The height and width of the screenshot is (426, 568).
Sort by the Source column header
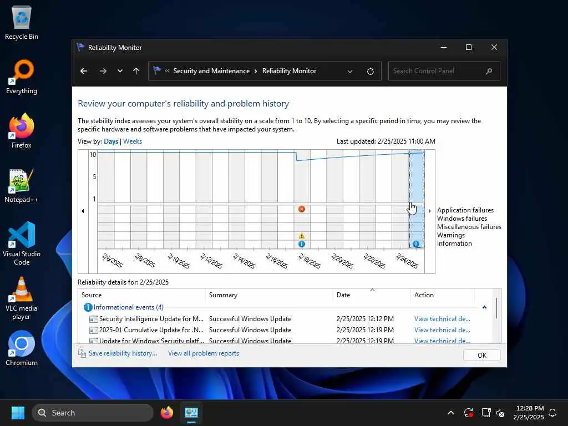click(142, 295)
